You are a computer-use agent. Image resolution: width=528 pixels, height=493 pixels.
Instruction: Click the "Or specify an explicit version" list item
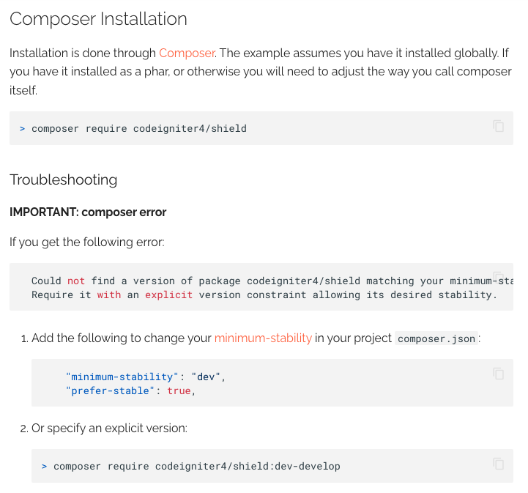109,428
